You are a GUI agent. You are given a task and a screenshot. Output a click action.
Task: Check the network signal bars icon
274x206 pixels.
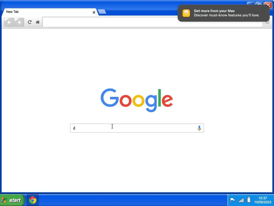[x=241, y=200]
